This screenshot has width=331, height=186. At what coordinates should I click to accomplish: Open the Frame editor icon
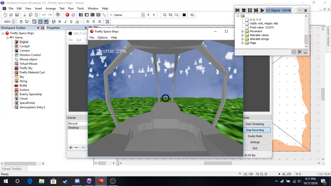tap(87, 15)
